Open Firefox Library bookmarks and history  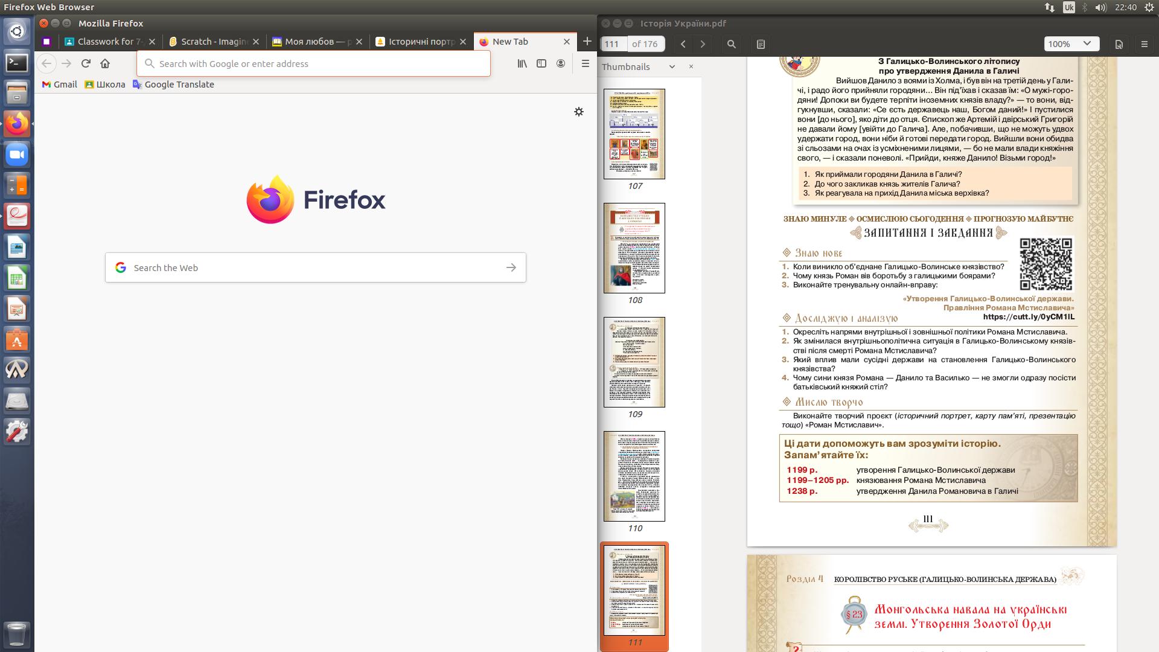pyautogui.click(x=522, y=63)
